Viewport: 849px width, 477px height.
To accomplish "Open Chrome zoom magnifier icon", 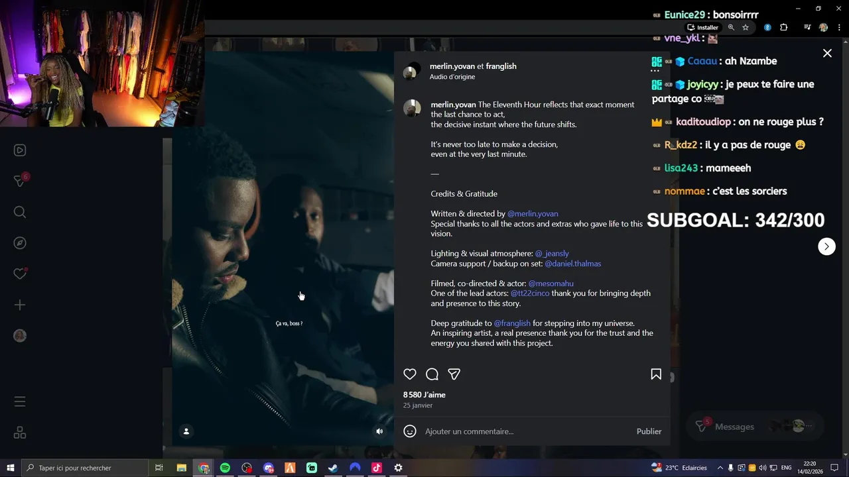I will click(731, 27).
